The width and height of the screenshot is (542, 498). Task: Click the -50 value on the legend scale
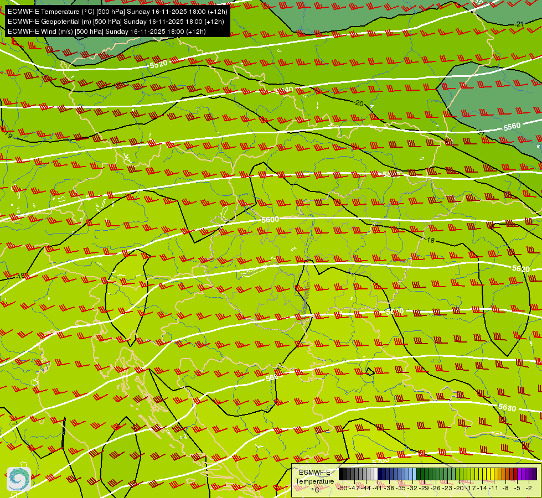coord(343,488)
